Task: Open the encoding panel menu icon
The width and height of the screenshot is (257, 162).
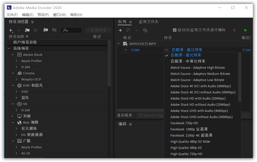Action: point(130,124)
